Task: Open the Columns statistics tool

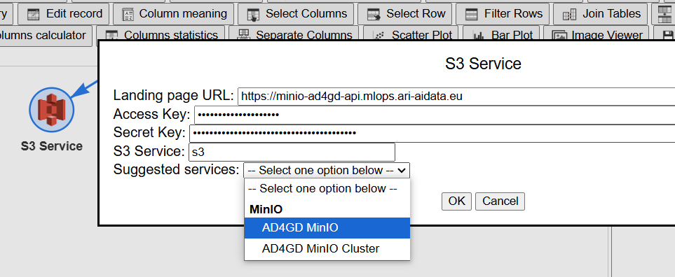Action: (x=161, y=36)
